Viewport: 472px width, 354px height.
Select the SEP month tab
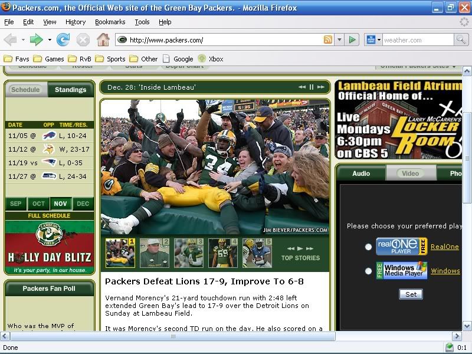point(16,204)
